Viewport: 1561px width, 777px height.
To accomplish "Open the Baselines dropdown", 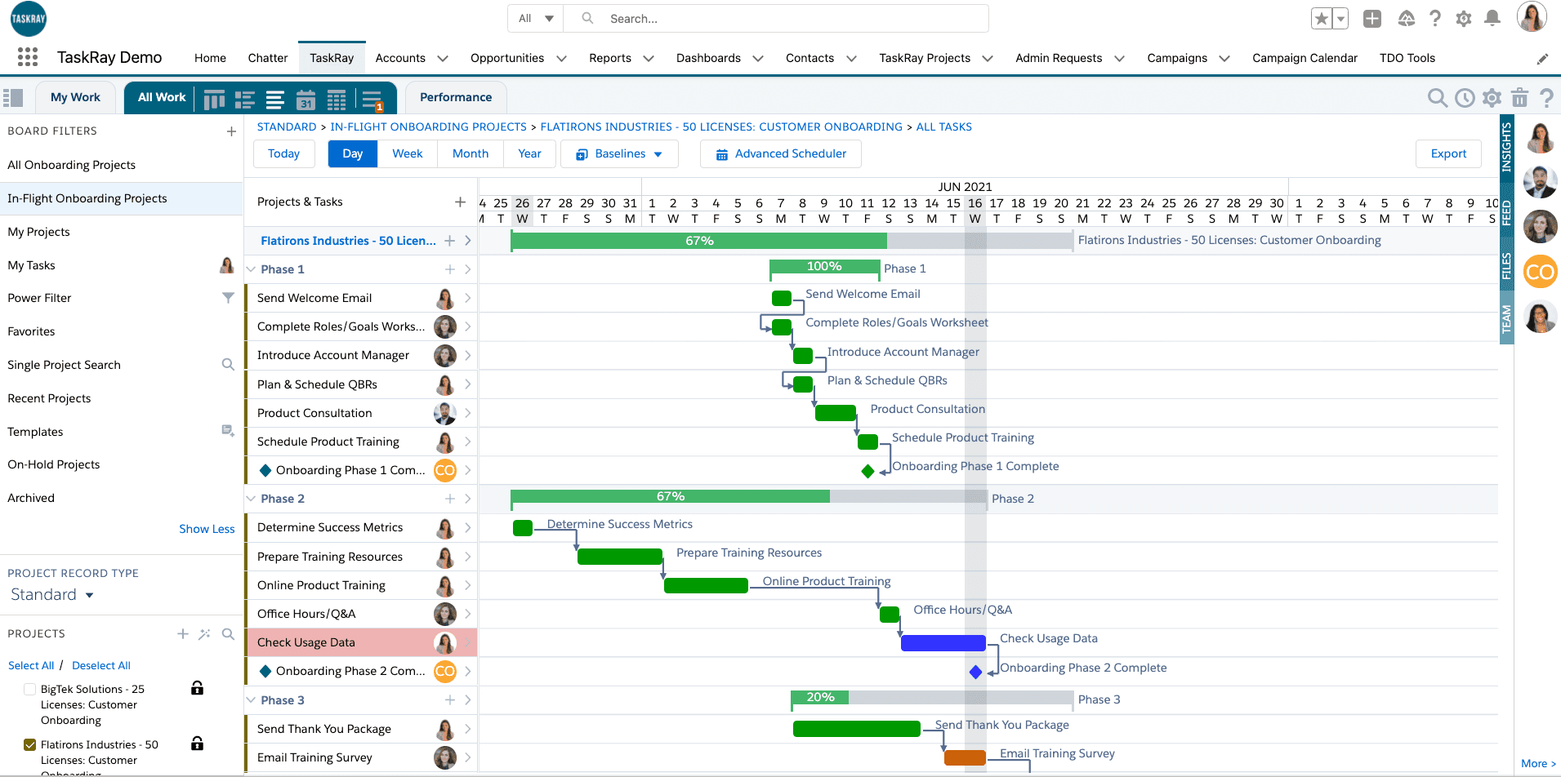I will tap(619, 153).
